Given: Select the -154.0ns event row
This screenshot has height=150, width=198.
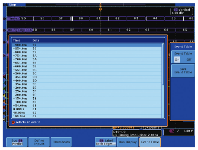Looking at the screenshot, I should coord(87,98).
